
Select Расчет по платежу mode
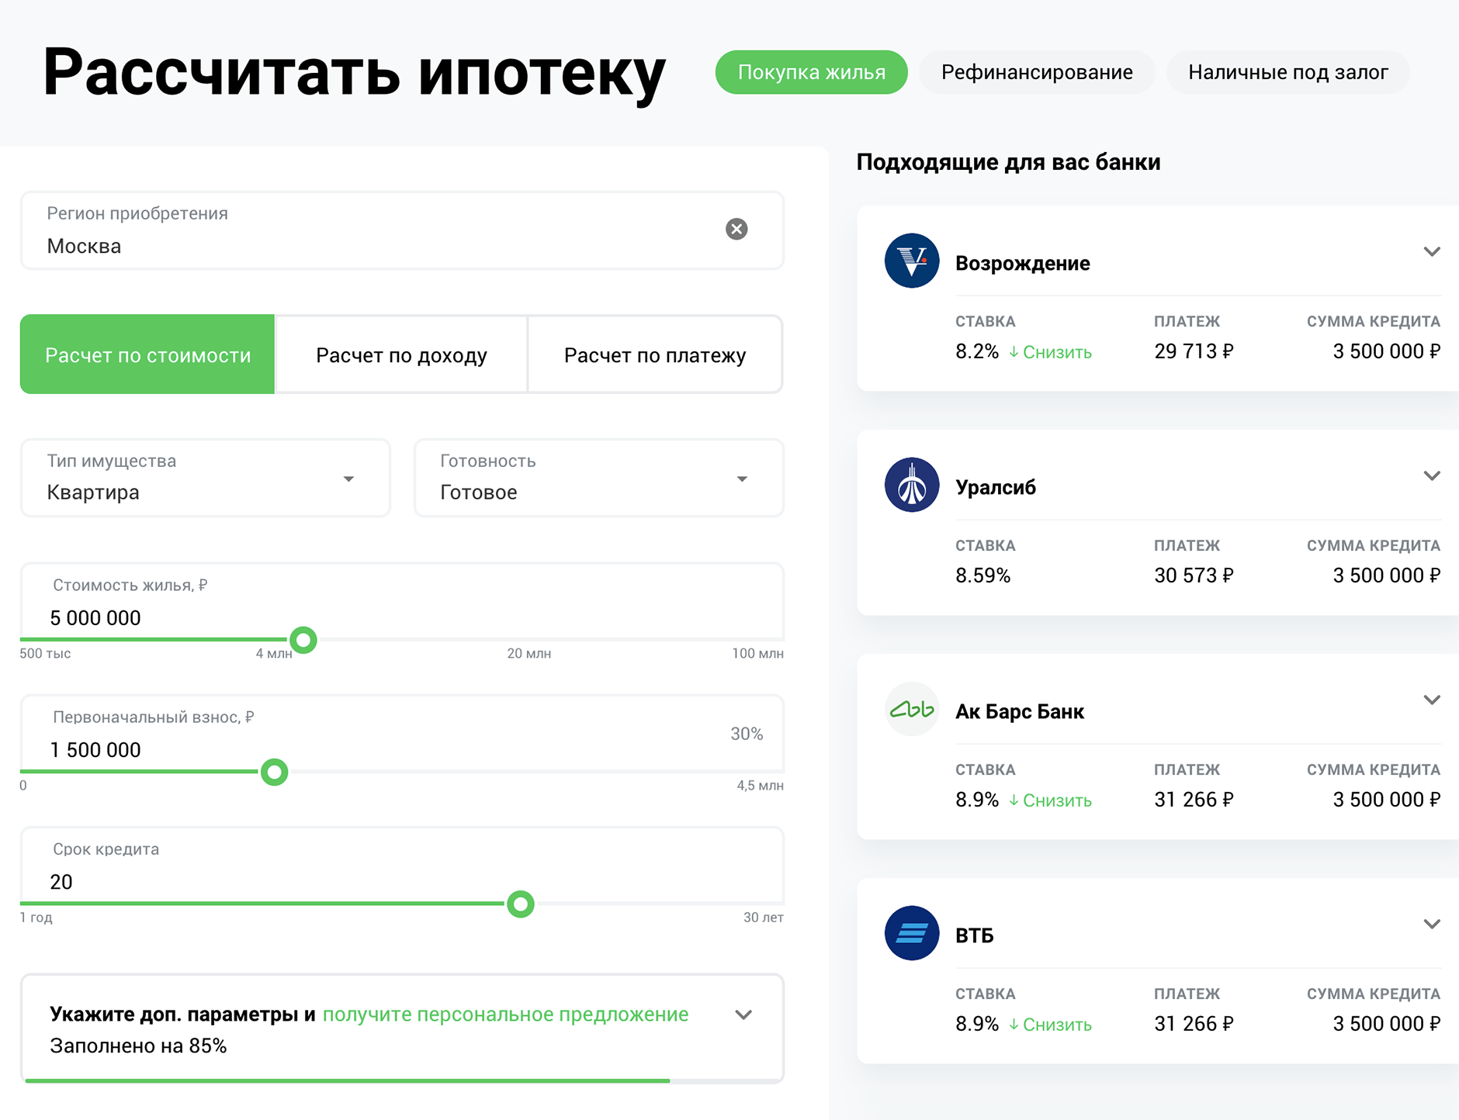tap(654, 354)
